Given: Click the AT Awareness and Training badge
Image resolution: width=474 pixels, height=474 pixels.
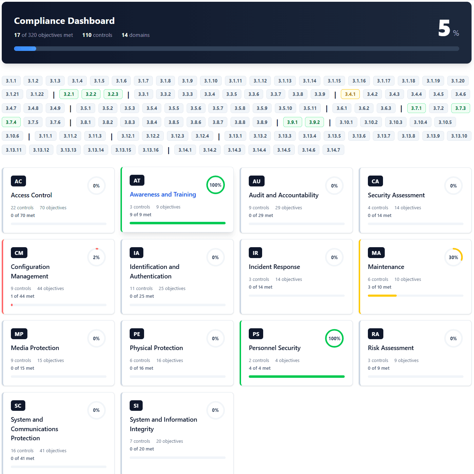Looking at the screenshot, I should tap(137, 180).
